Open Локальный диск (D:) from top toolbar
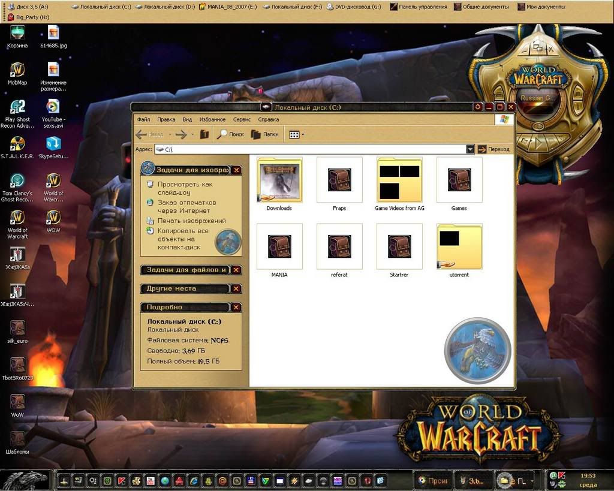The image size is (614, 491). click(x=165, y=7)
